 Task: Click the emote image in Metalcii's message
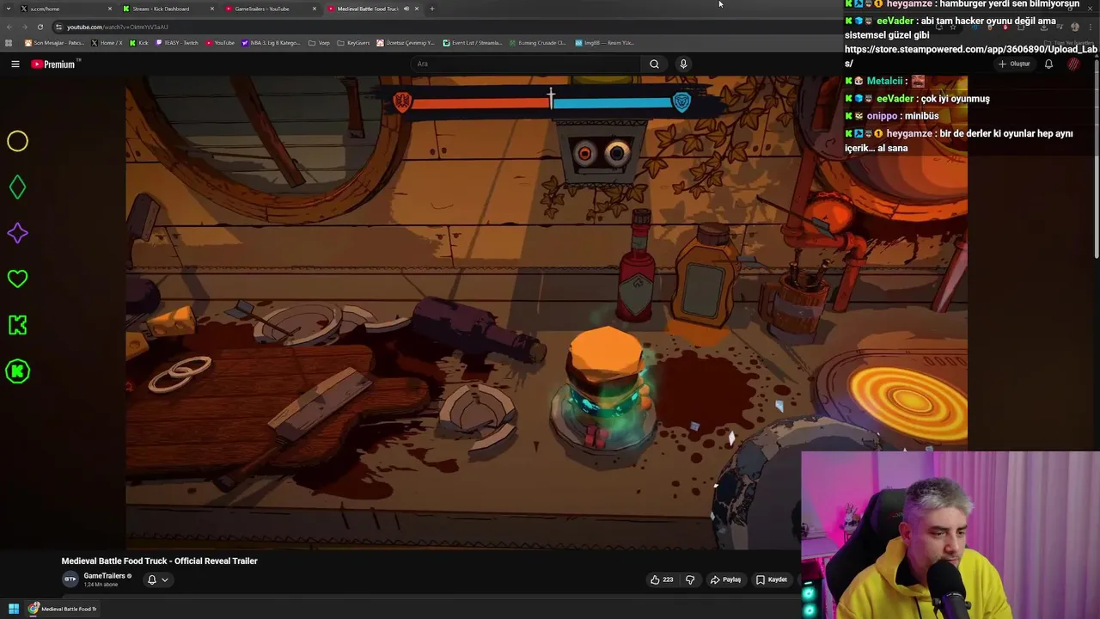[x=918, y=81]
